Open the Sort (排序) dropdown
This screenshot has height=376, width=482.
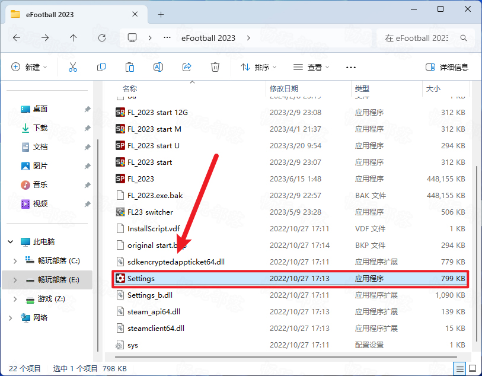tap(258, 67)
